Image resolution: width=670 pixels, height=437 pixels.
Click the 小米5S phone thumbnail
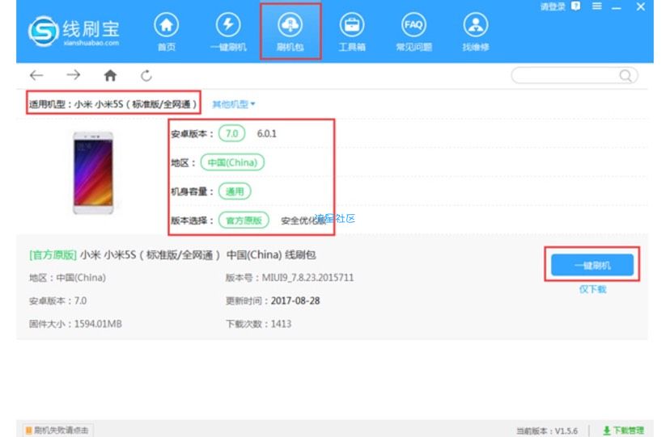pyautogui.click(x=93, y=173)
